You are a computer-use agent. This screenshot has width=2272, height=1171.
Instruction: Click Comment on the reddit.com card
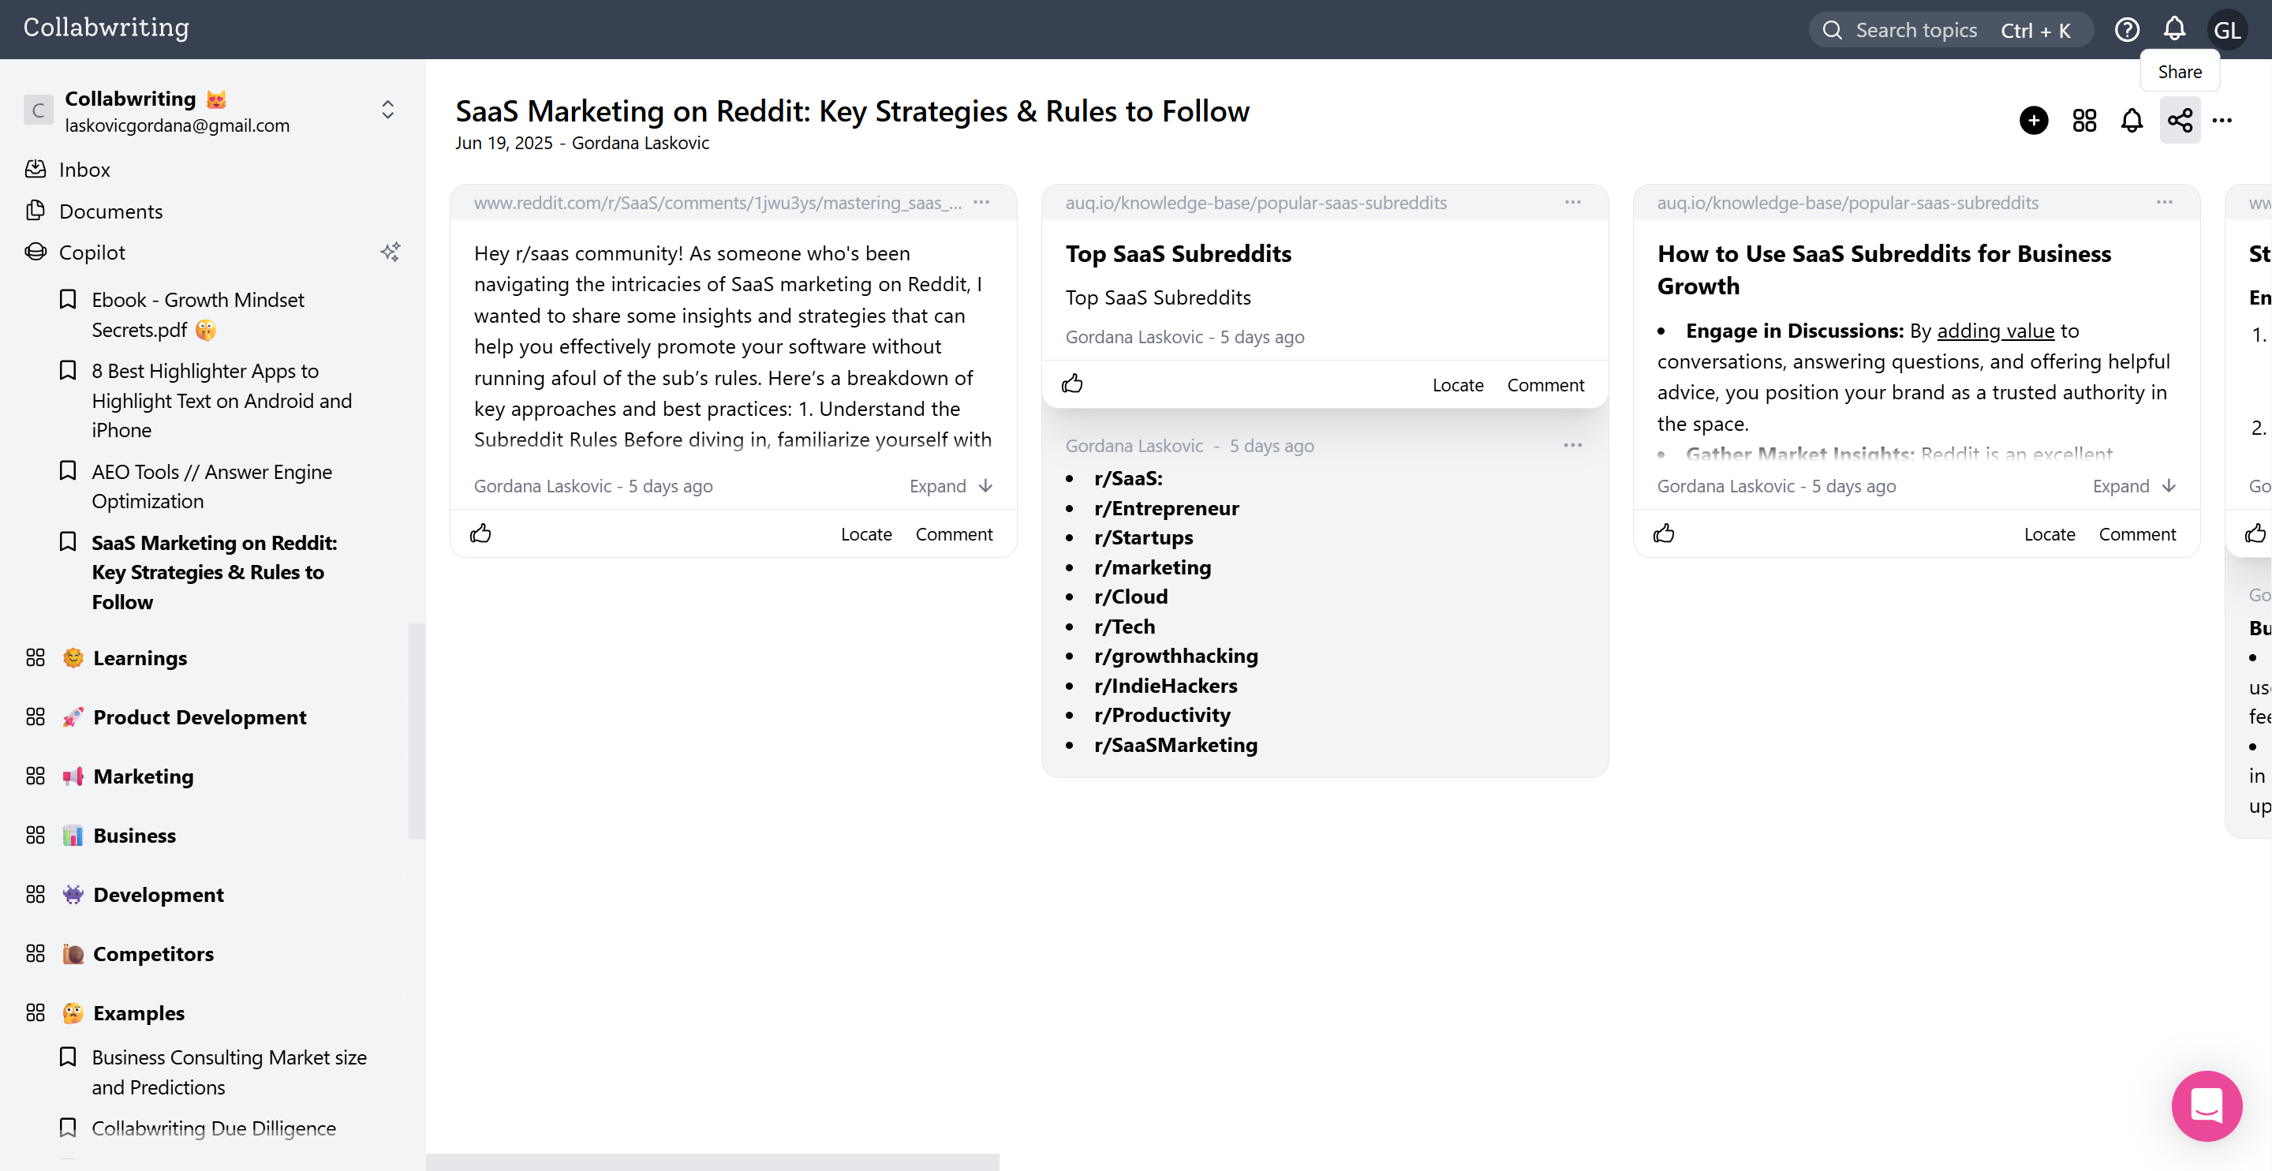coord(954,534)
